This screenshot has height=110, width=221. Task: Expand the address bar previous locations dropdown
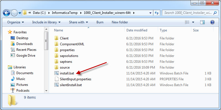(x=150, y=13)
